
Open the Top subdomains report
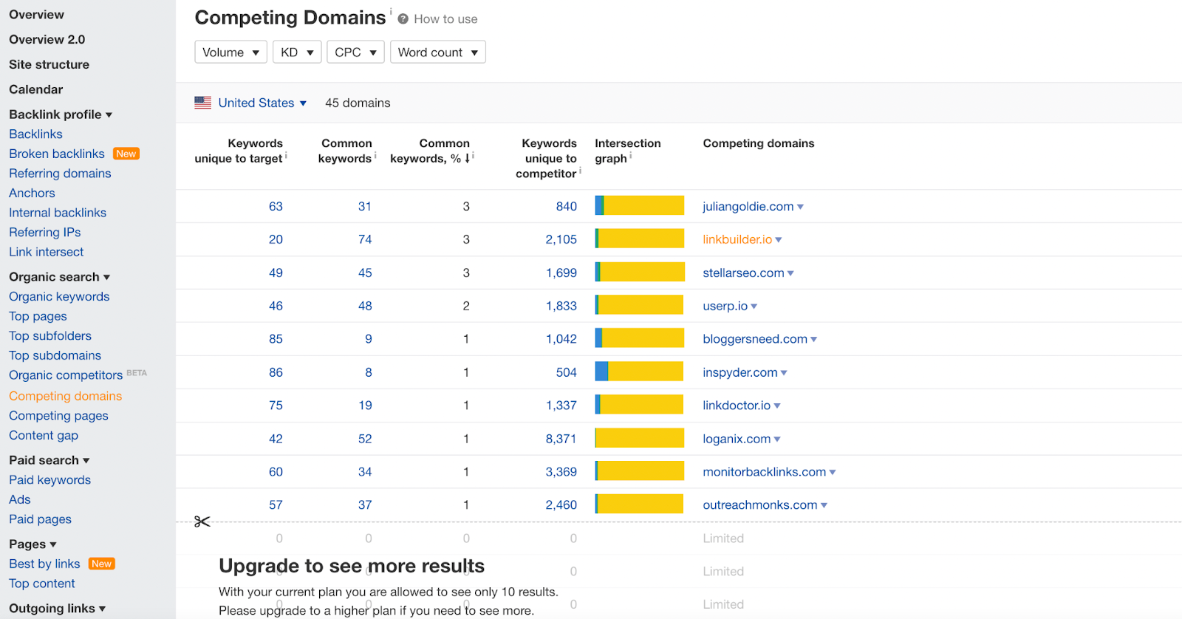coord(55,356)
